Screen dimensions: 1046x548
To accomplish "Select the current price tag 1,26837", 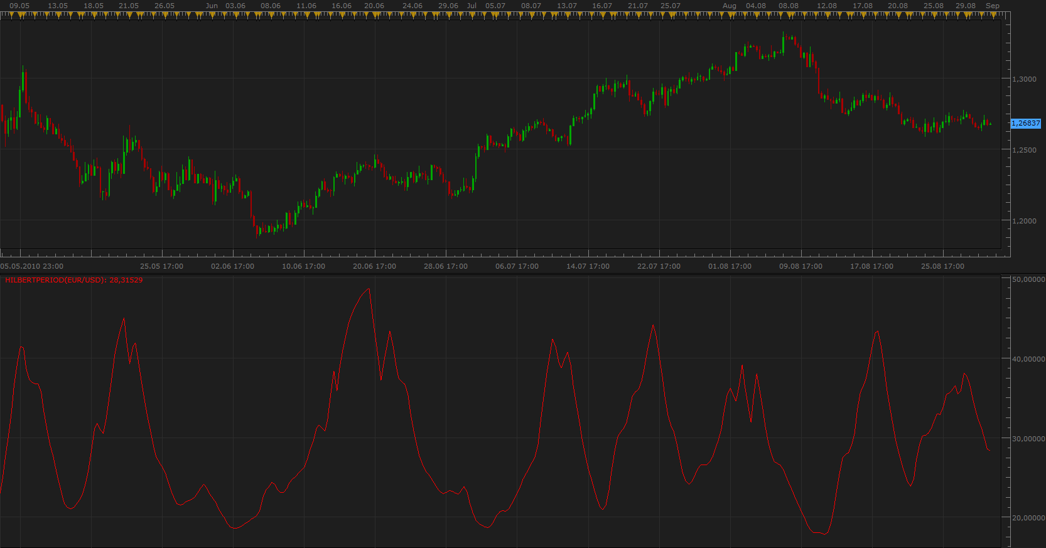I will click(1026, 124).
